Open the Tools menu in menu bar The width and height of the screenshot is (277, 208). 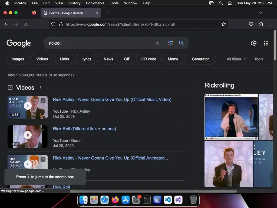tap(114, 3)
